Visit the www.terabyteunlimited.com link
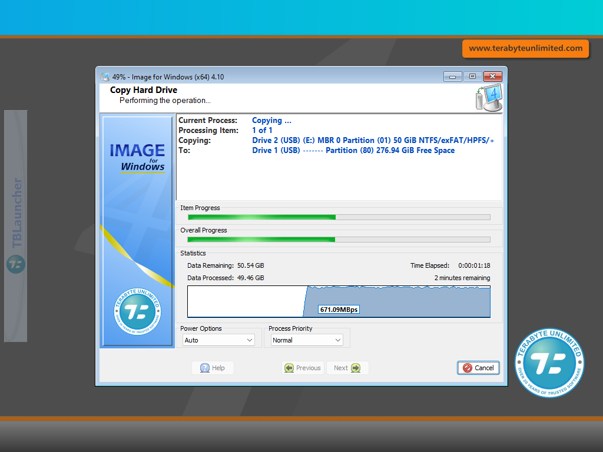Viewport: 603px width, 452px height. tap(525, 48)
